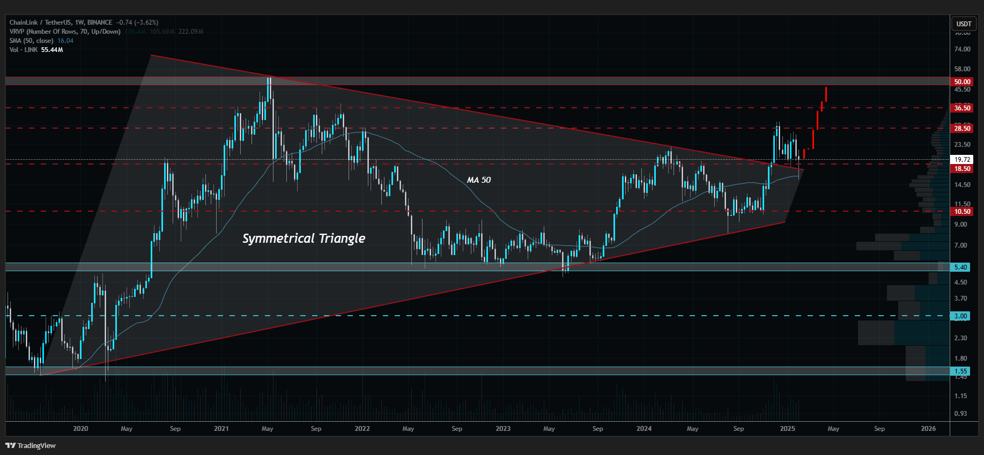Image resolution: width=984 pixels, height=455 pixels.
Task: Click the 18.50 red price label
Action: tap(962, 169)
